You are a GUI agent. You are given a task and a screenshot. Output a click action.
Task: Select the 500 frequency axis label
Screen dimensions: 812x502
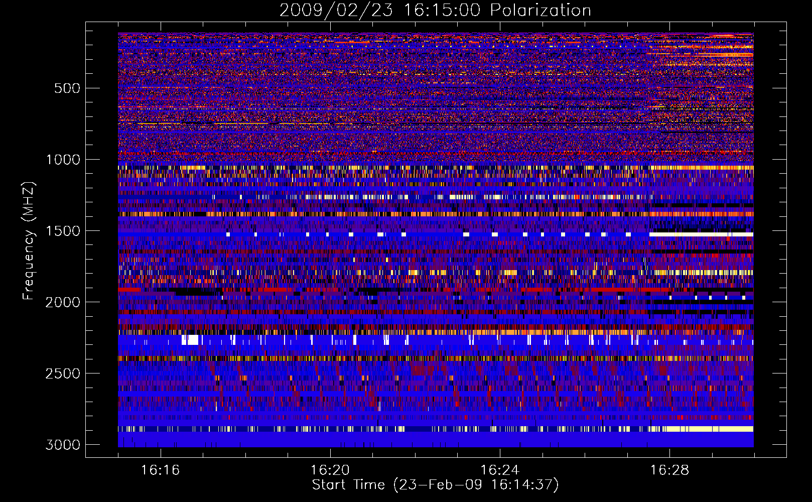coord(67,89)
